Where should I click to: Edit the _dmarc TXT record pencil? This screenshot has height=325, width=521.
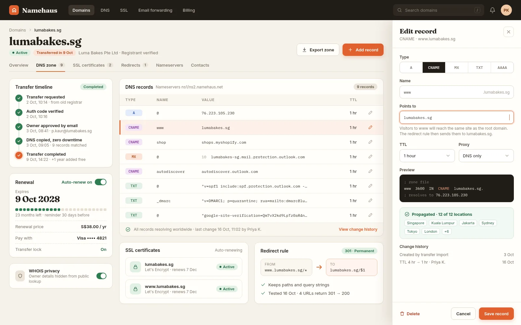tap(370, 201)
